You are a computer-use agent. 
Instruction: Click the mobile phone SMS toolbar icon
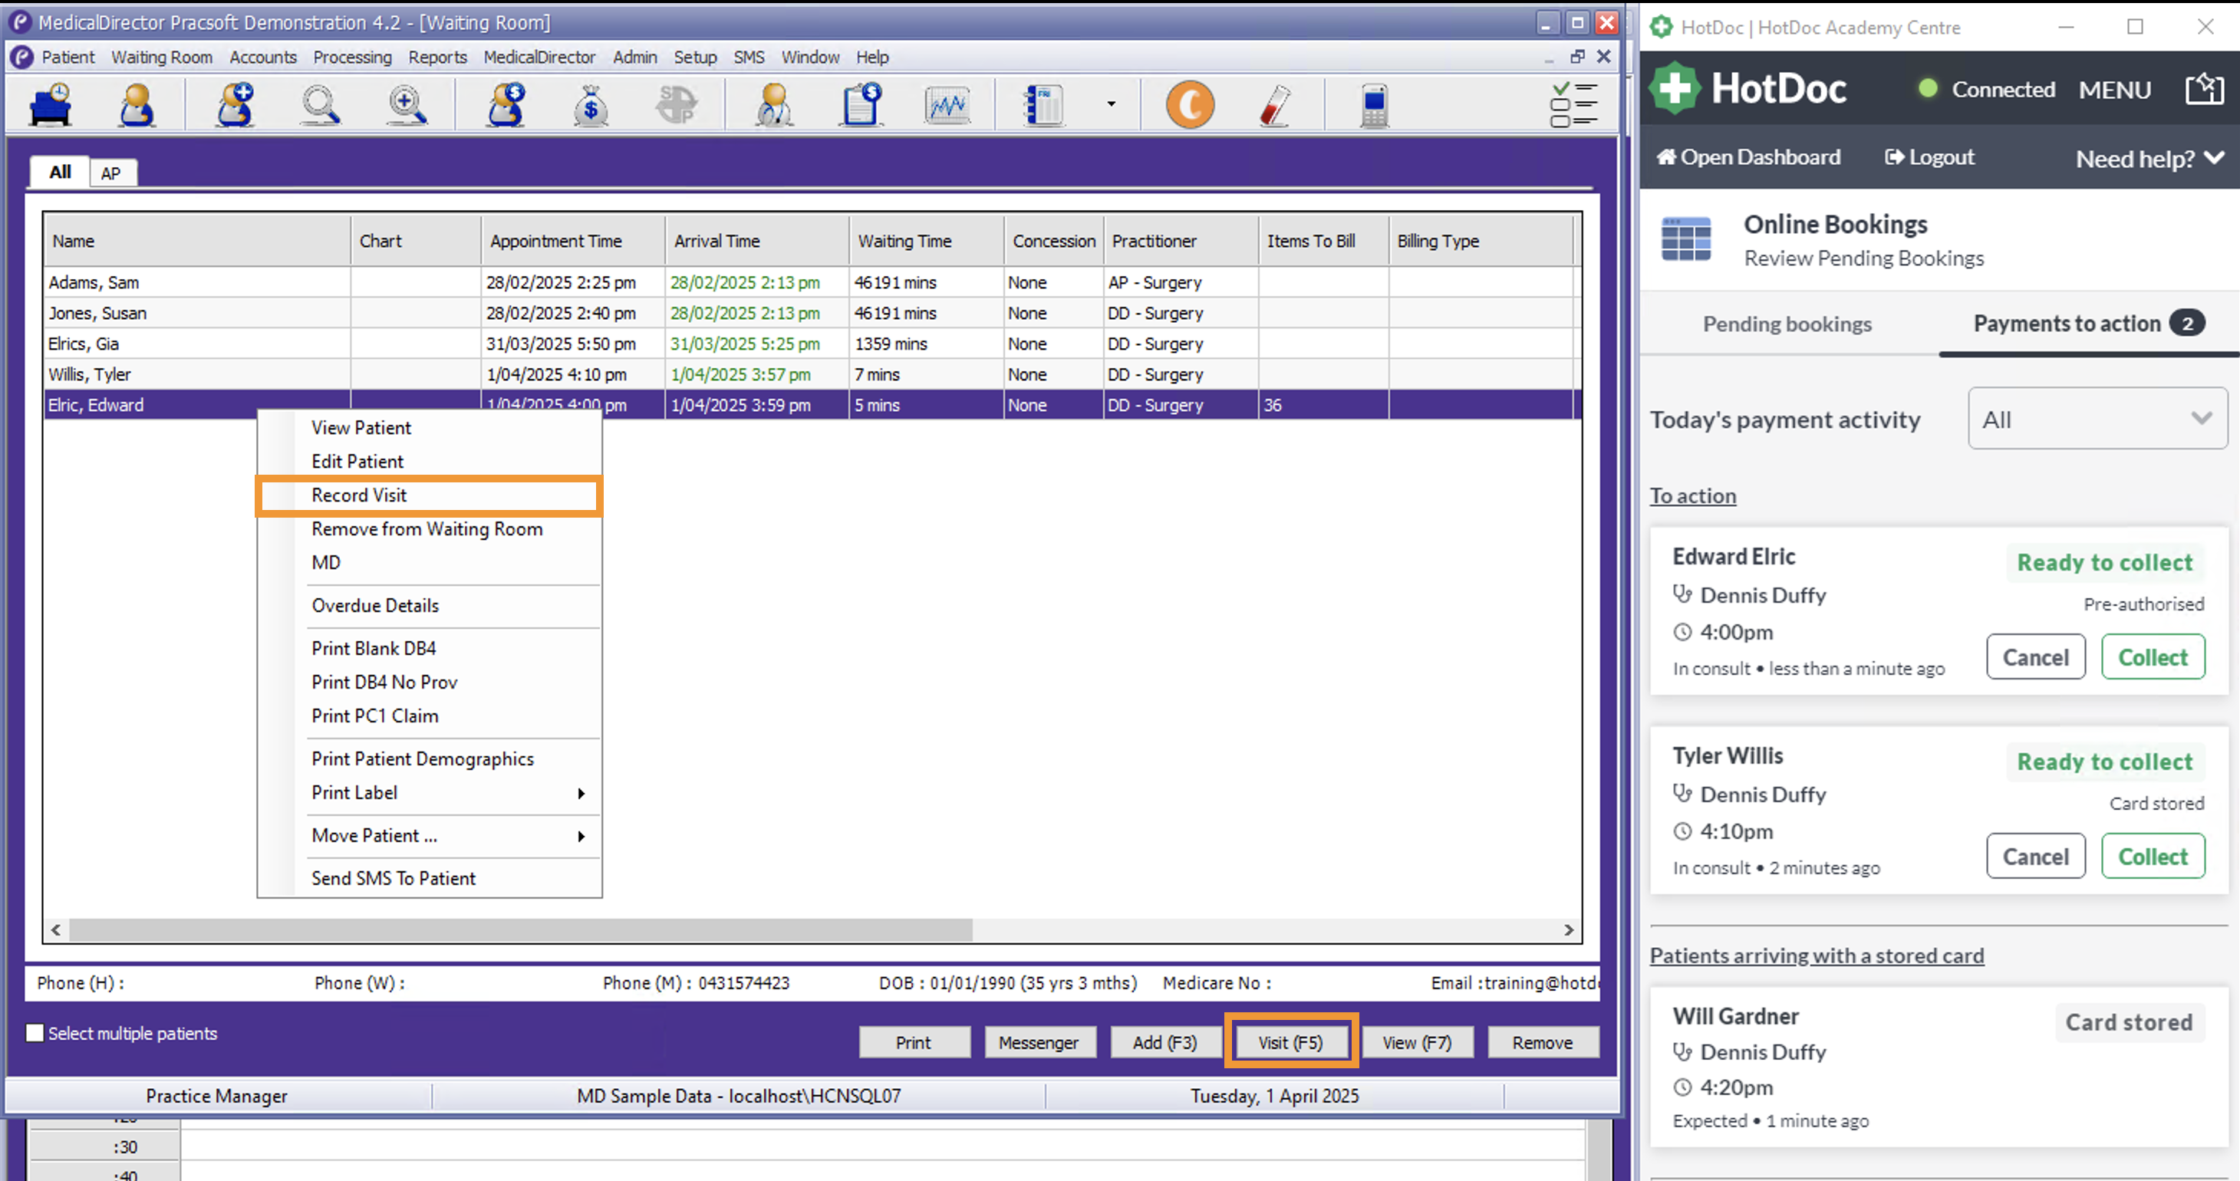pos(1373,105)
